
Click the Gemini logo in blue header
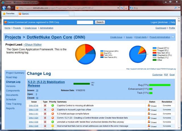click(x=5, y=22)
